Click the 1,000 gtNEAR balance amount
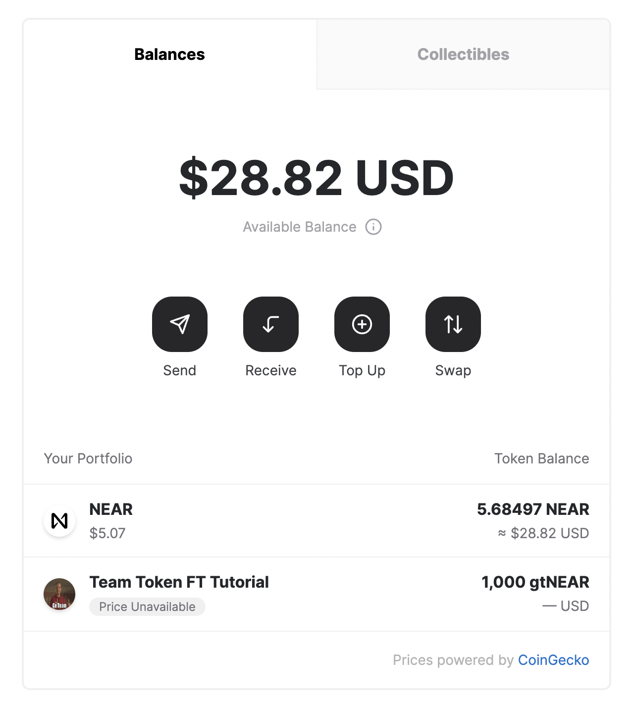The width and height of the screenshot is (636, 705). click(x=535, y=582)
